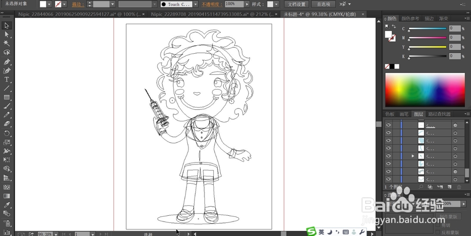Select the Pen tool
The width and height of the screenshot is (471, 236).
pos(7,62)
